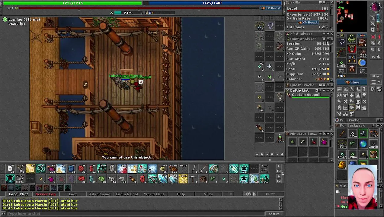Open the chat mode dropdown beside input
Viewport: 384px width, 217px height.
click(3, 214)
